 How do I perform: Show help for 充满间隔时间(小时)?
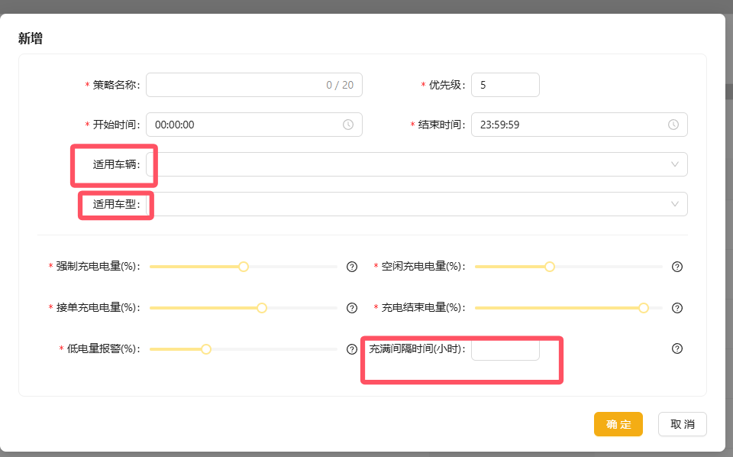click(677, 348)
